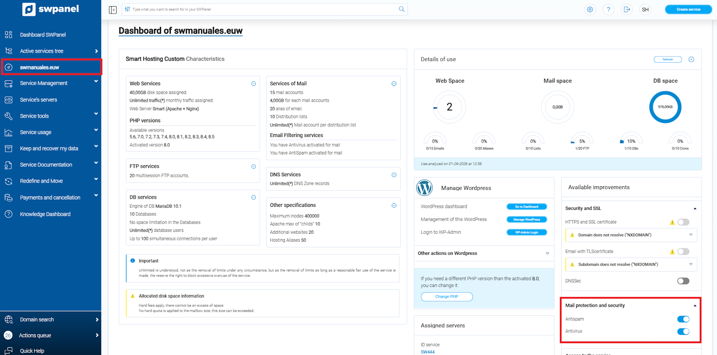Click into the SWPanel search field
This screenshot has height=355, width=717.
click(260, 9)
